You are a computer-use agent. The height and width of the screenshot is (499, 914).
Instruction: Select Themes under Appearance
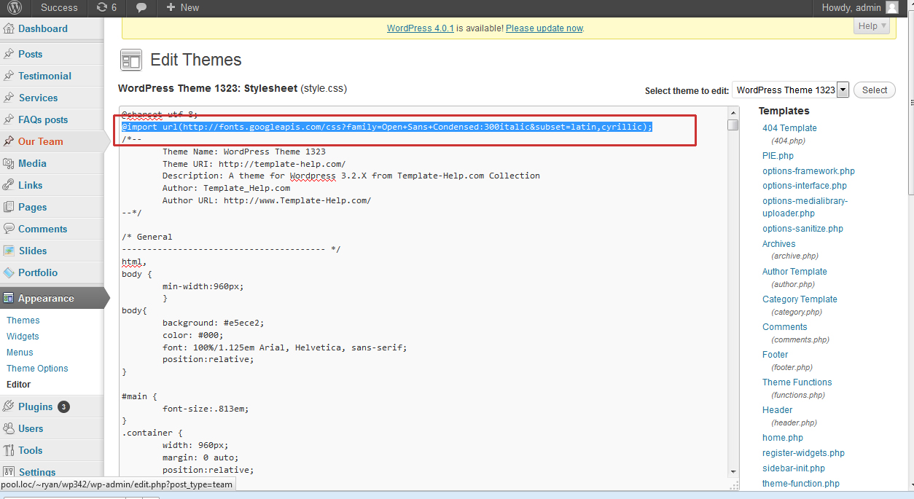tap(23, 321)
